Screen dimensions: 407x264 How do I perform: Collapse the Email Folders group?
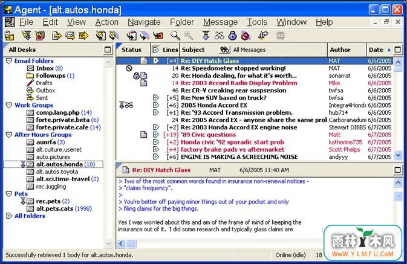(x=9, y=61)
